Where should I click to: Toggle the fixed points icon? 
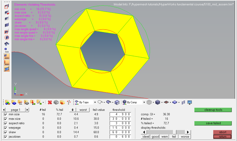[7, 69]
